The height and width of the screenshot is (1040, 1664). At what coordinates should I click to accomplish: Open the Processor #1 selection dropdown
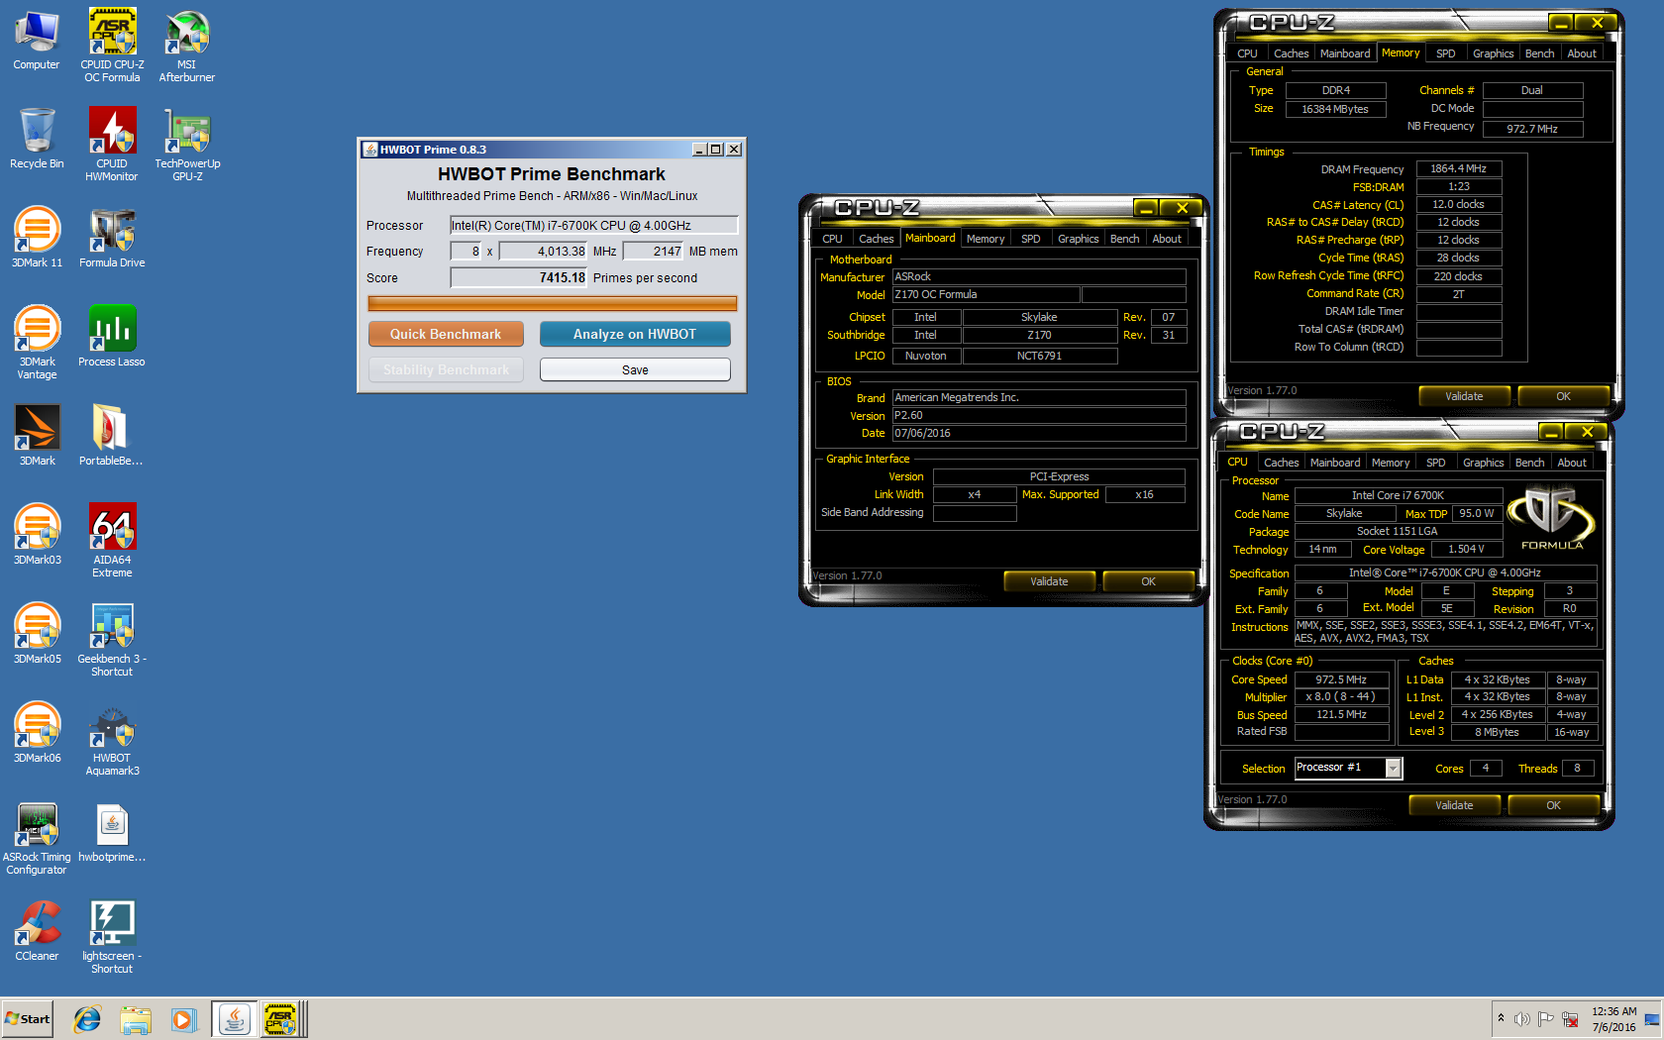[1394, 768]
